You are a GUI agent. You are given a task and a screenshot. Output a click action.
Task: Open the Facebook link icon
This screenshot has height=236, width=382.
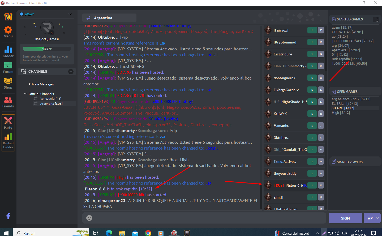point(8,216)
